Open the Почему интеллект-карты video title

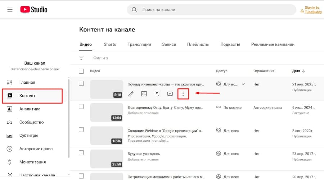click(x=166, y=84)
